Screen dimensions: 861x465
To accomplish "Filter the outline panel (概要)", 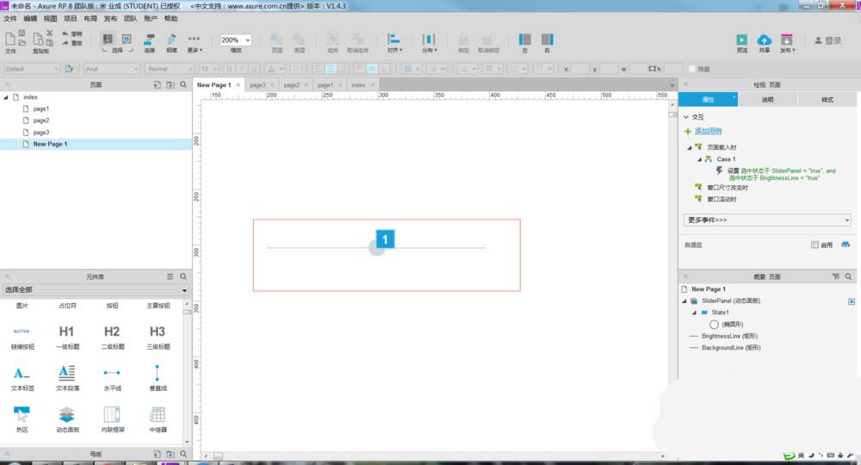I will 835,276.
